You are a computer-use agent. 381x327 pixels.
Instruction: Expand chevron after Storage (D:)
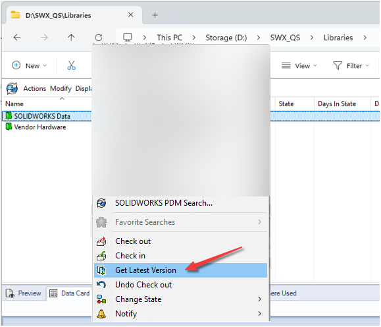259,38
